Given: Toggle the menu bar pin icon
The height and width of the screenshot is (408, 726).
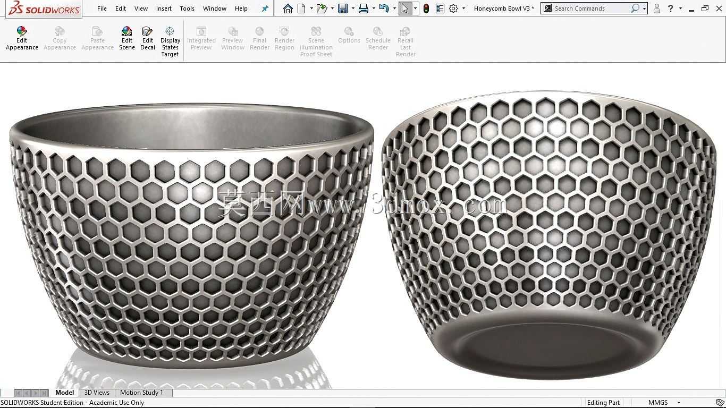Looking at the screenshot, I should pyautogui.click(x=265, y=8).
